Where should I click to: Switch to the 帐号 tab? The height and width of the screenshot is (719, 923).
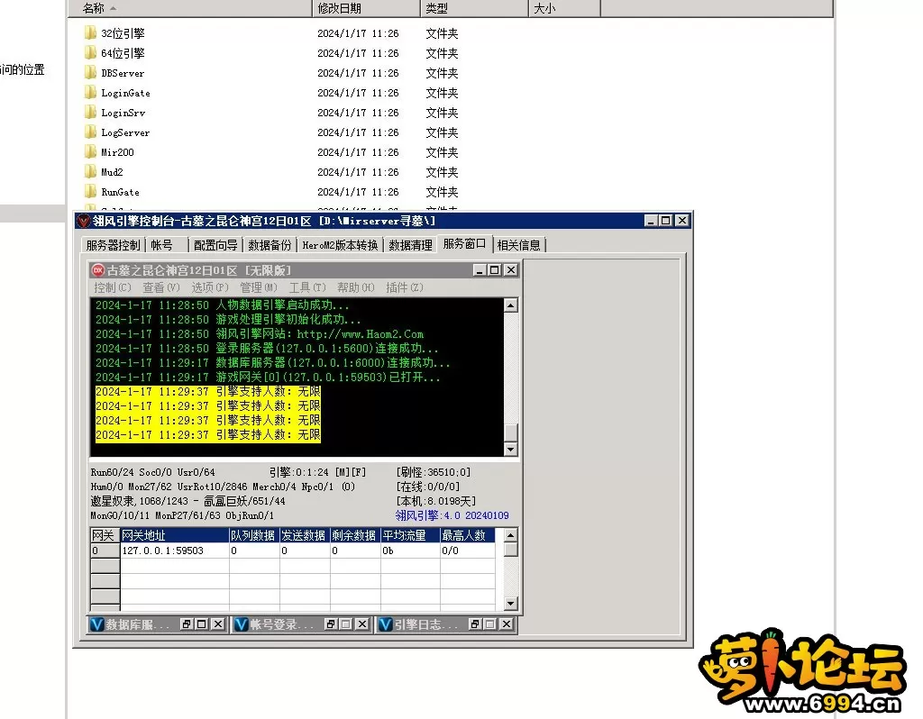click(167, 245)
